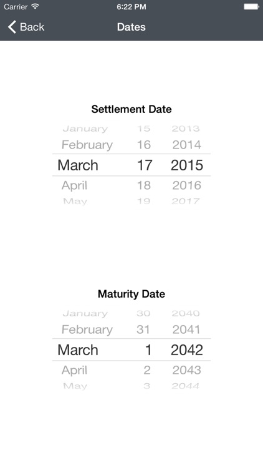Pick year 2041 in Maturity Date picker
The width and height of the screenshot is (263, 468).
186,329
